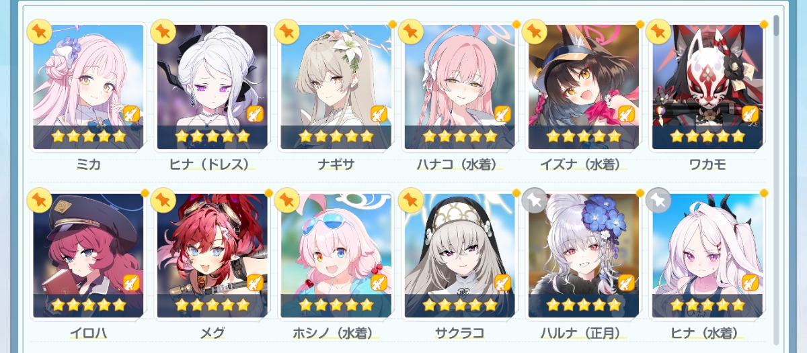Click the pin icon on サクラコ card
Image resolution: width=807 pixels, height=353 pixels.
[x=410, y=200]
